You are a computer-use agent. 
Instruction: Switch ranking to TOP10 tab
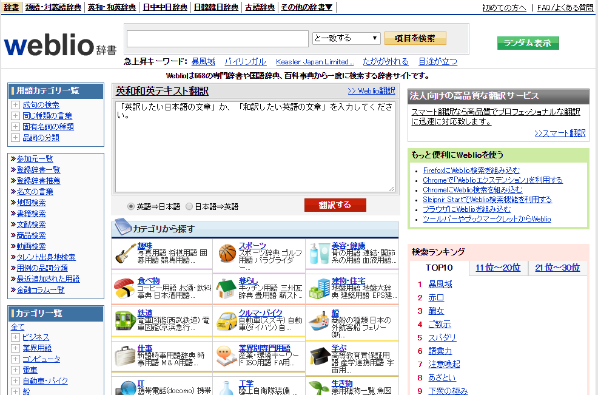coord(439,268)
